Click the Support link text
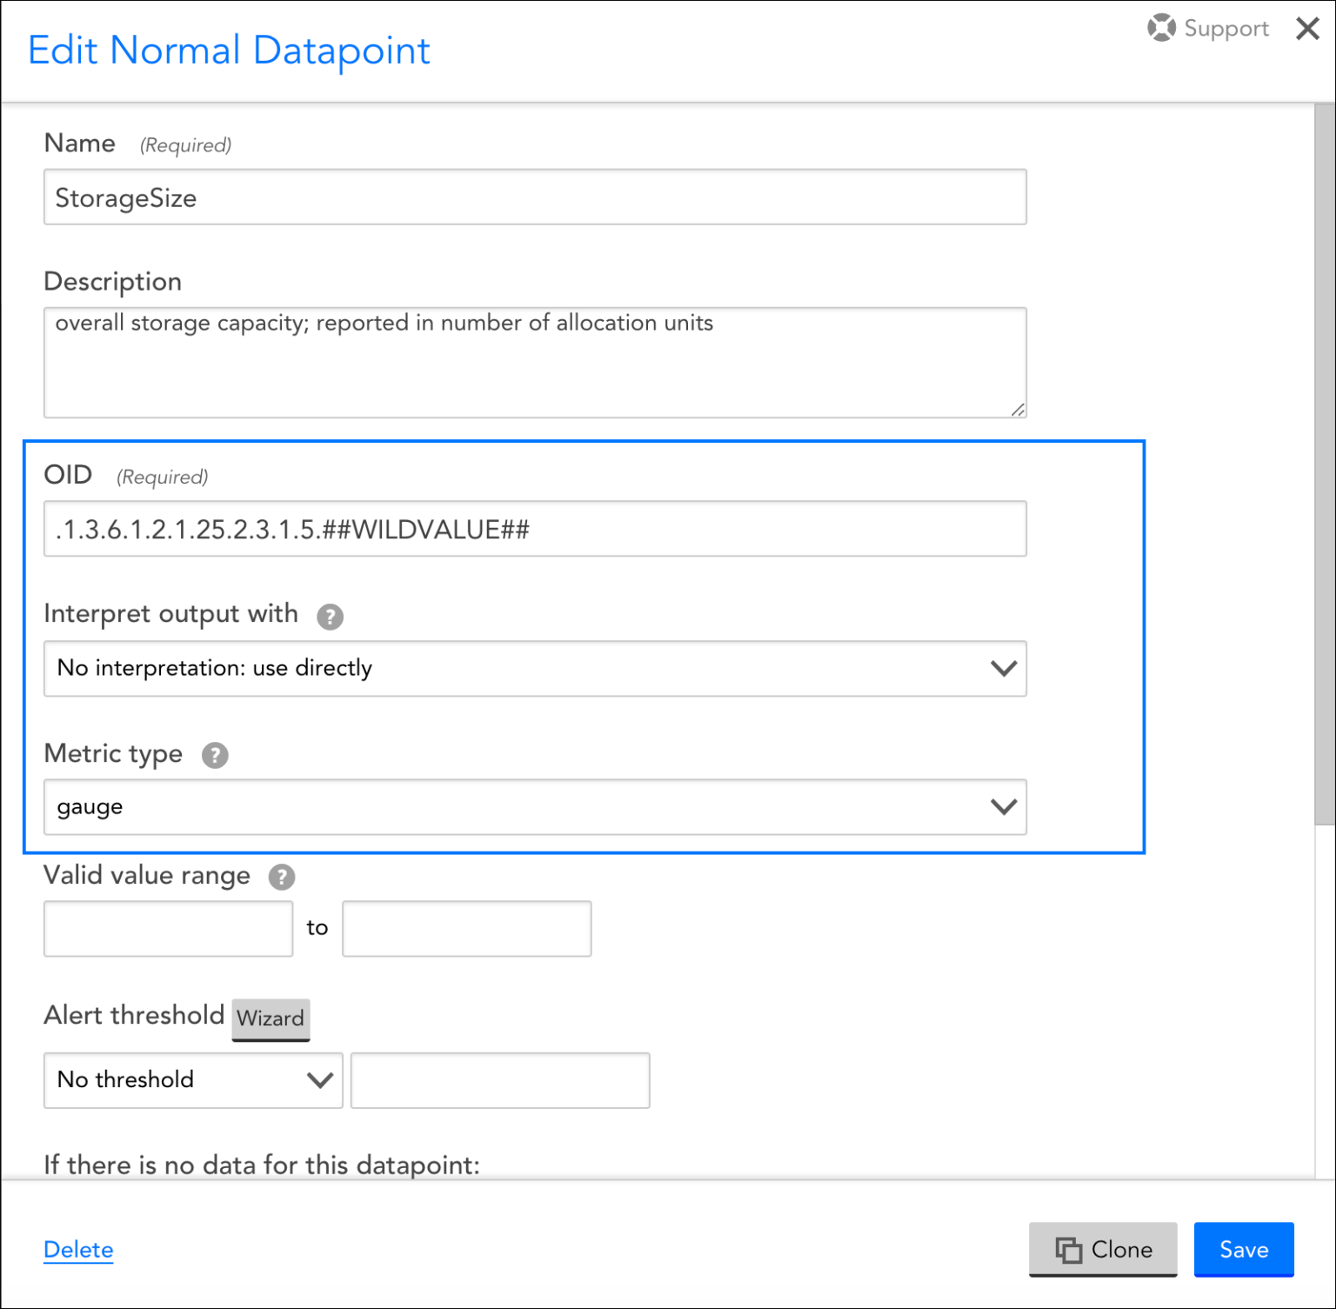Screen dimensions: 1336x1309 [x=1226, y=29]
